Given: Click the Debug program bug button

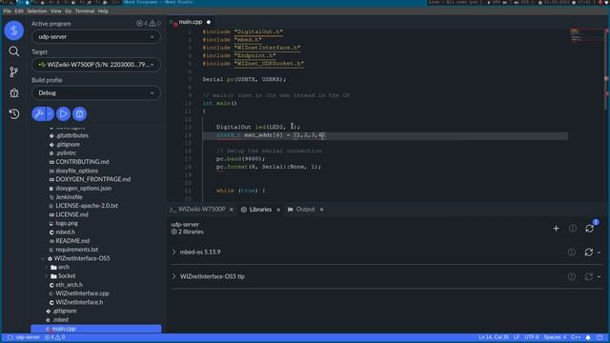Looking at the screenshot, I should 79,114.
